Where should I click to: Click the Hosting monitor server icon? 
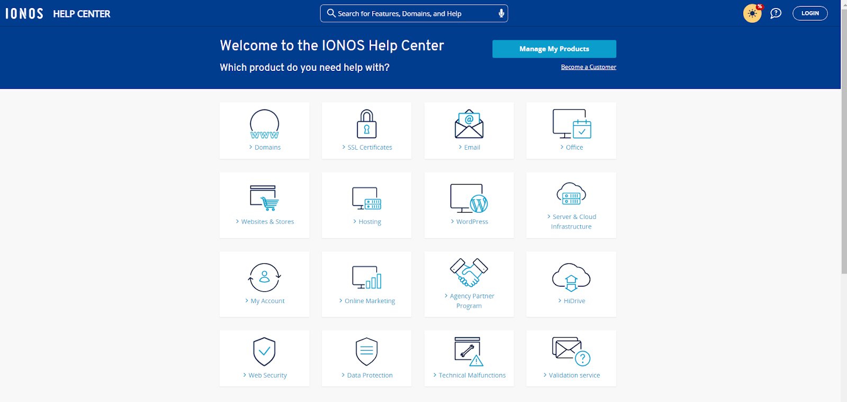[x=367, y=198]
